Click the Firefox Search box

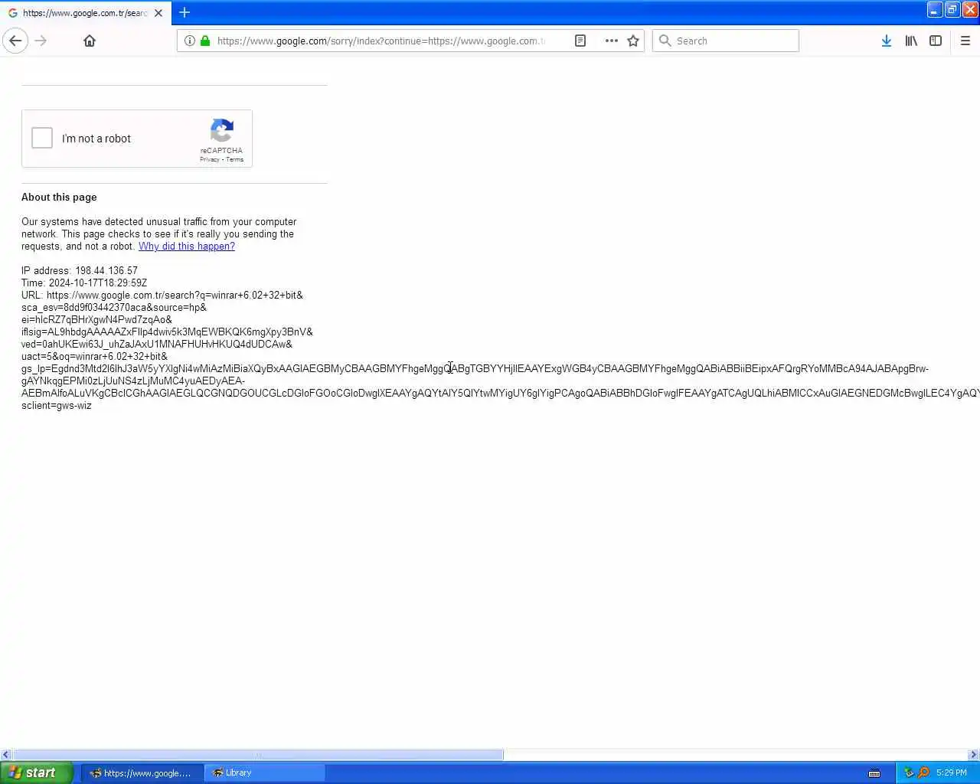coord(726,41)
